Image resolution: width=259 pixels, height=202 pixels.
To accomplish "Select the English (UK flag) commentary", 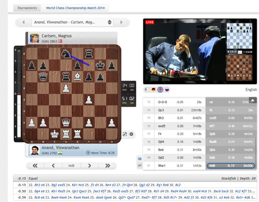I will (x=160, y=89).
